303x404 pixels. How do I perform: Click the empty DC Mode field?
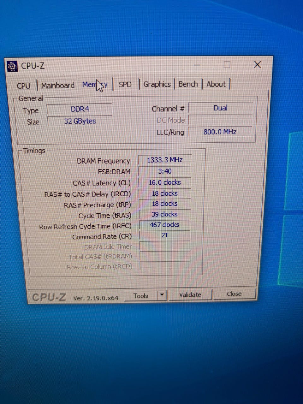tap(220, 120)
